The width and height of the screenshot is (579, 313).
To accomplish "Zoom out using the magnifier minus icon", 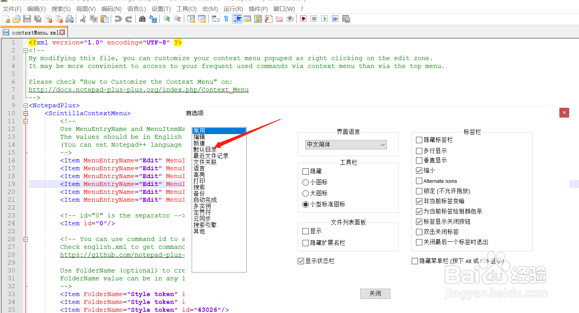I will [x=177, y=18].
